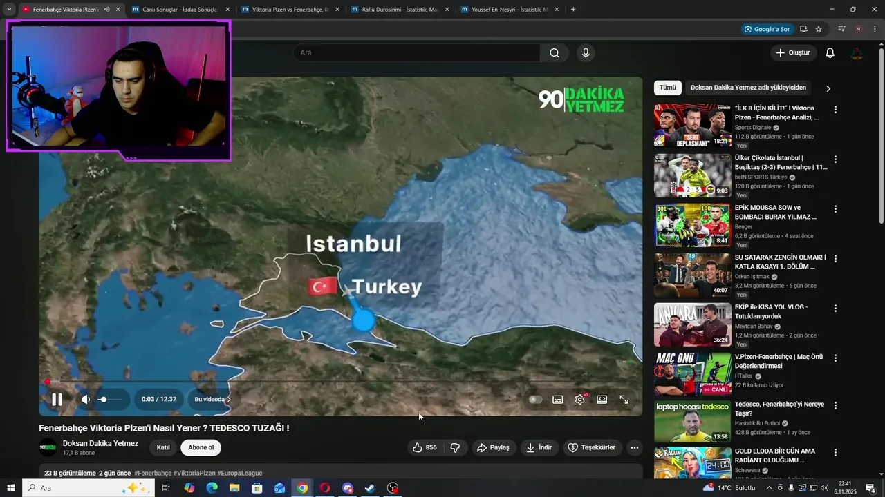Like the video with 856 likes
The height and width of the screenshot is (497, 885).
425,447
